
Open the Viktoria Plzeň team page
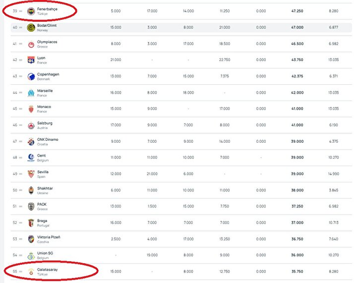[x=49, y=237]
